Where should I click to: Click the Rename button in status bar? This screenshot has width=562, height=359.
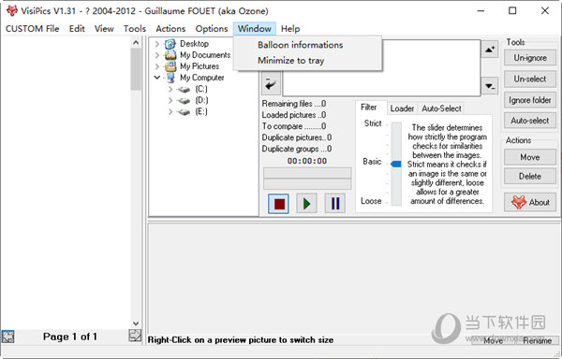(537, 340)
